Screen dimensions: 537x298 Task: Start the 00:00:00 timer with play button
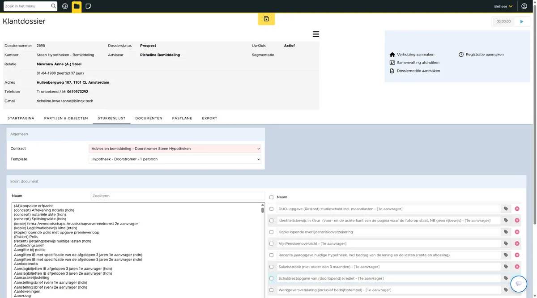tap(521, 21)
